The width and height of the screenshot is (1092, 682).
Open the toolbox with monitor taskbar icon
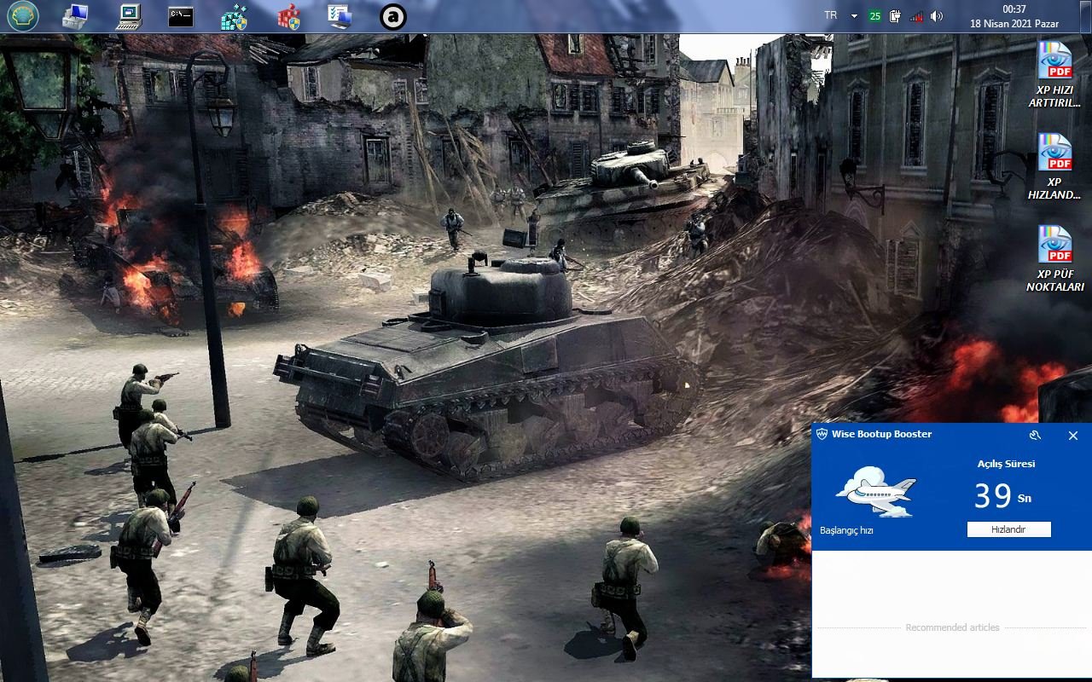point(75,16)
